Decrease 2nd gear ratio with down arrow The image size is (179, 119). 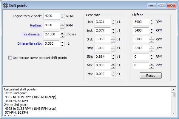click(113, 32)
